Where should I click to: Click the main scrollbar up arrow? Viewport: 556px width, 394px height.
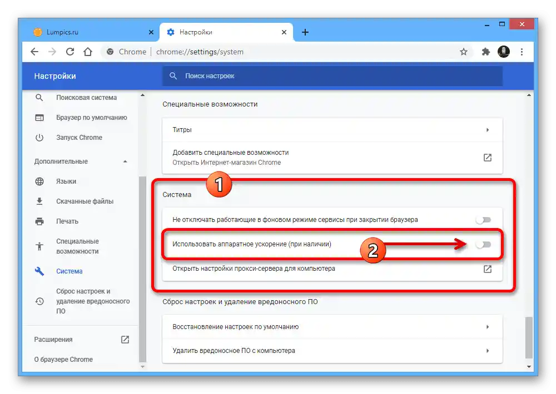(x=529, y=95)
